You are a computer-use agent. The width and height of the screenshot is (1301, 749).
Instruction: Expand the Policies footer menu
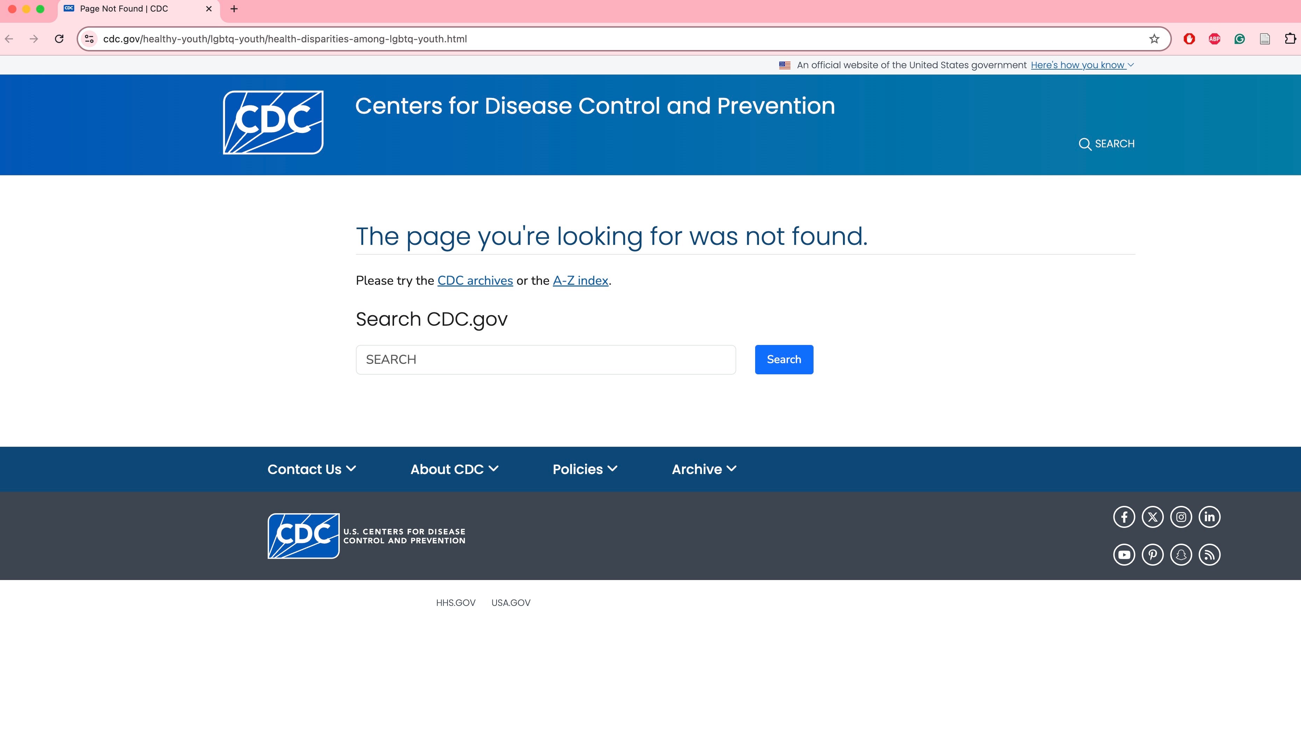pyautogui.click(x=585, y=469)
